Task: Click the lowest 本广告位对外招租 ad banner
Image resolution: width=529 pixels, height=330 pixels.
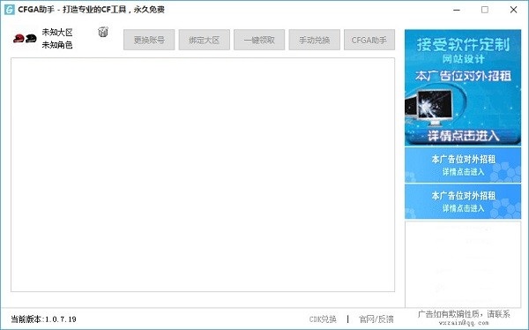Action: point(463,201)
